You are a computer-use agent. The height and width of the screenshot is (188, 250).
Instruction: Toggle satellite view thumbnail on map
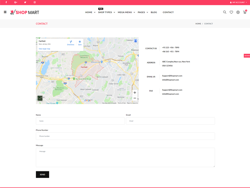pos(40,98)
